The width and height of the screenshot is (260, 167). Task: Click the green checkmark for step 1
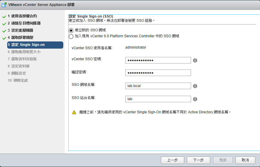pos(4,17)
